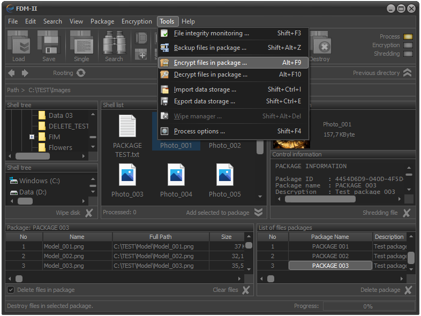Open the Search menu

click(x=52, y=21)
